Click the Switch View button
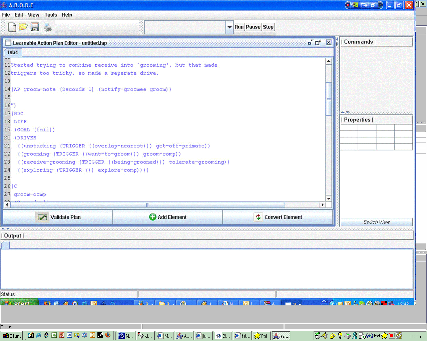Viewport: 427px width, 341px height. pos(376,222)
